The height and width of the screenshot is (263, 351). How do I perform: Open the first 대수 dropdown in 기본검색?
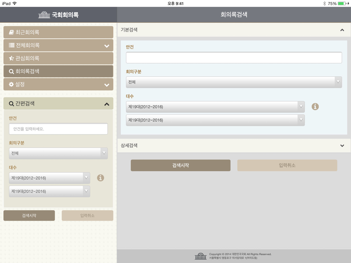(215, 107)
